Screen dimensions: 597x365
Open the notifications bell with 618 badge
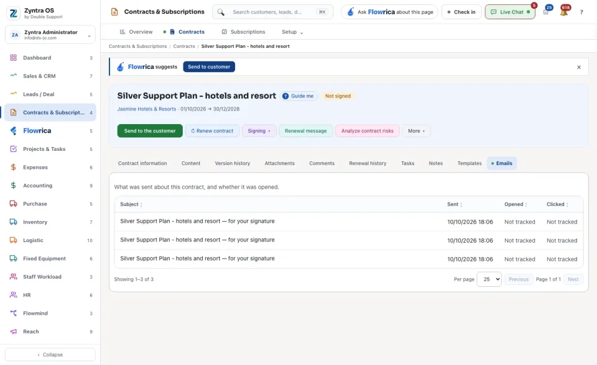tap(564, 12)
